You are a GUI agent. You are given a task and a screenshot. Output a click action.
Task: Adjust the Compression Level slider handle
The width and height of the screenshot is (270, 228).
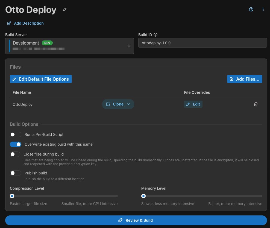pyautogui.click(x=12, y=196)
